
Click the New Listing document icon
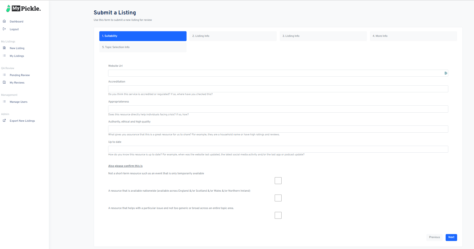4,48
